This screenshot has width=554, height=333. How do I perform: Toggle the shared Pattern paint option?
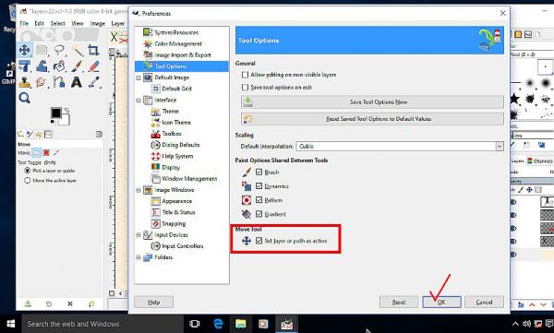pyautogui.click(x=259, y=200)
